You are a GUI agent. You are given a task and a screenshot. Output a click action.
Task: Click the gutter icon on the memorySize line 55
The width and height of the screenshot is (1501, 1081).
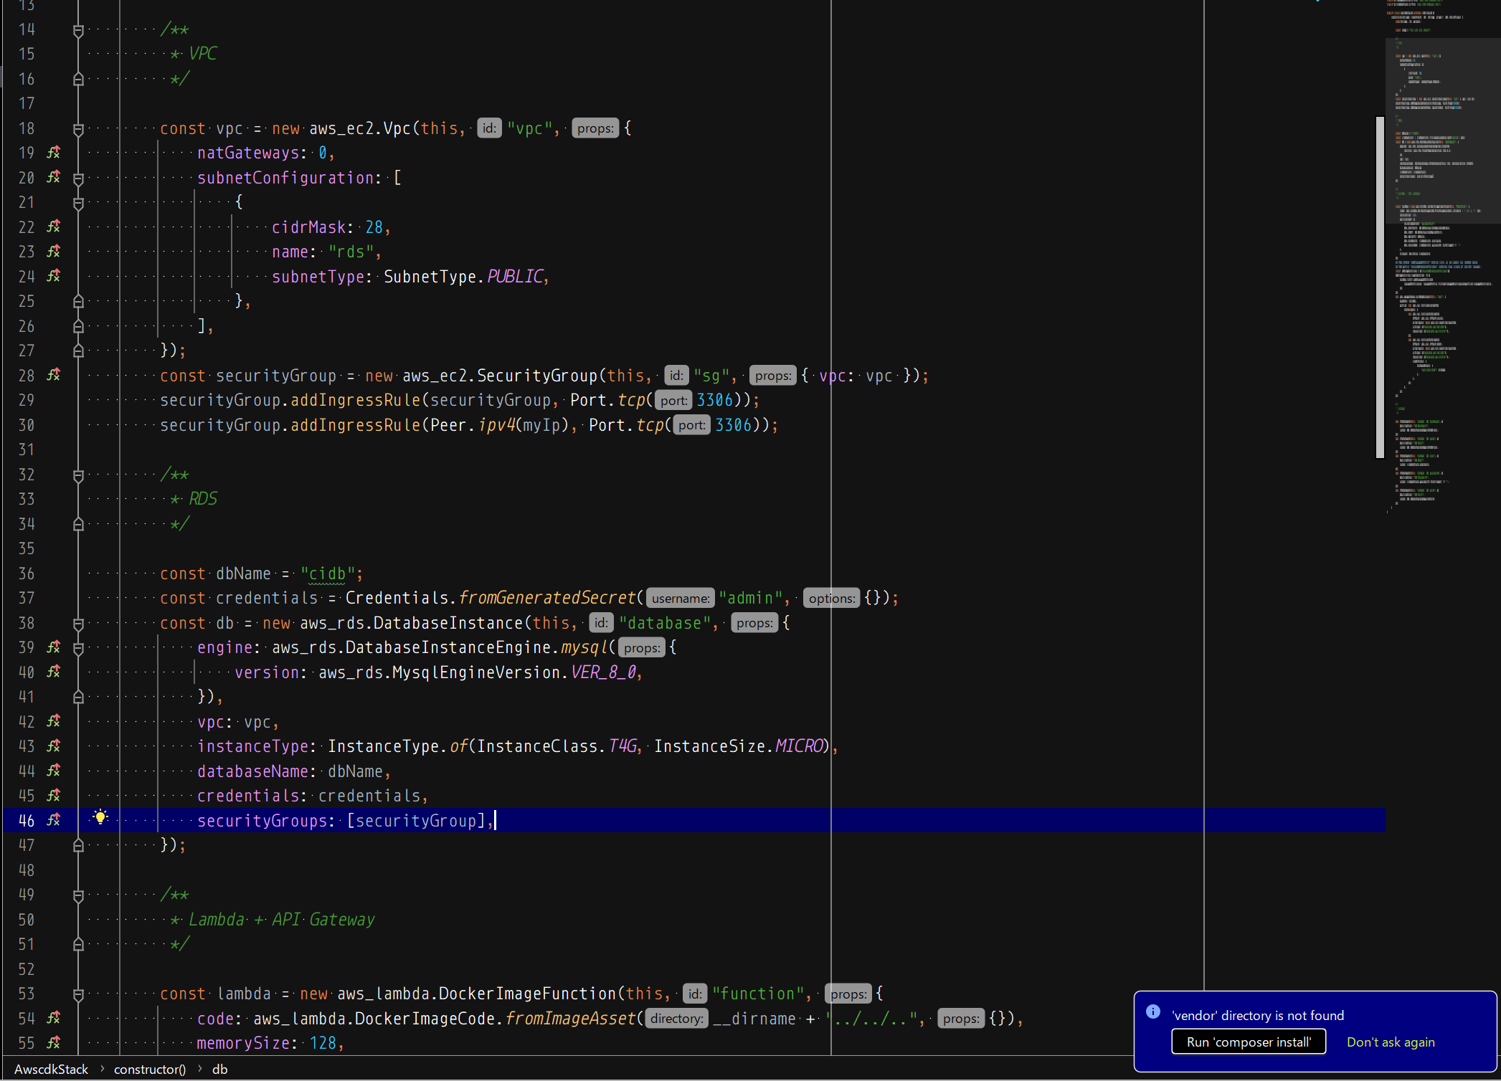(x=54, y=1043)
